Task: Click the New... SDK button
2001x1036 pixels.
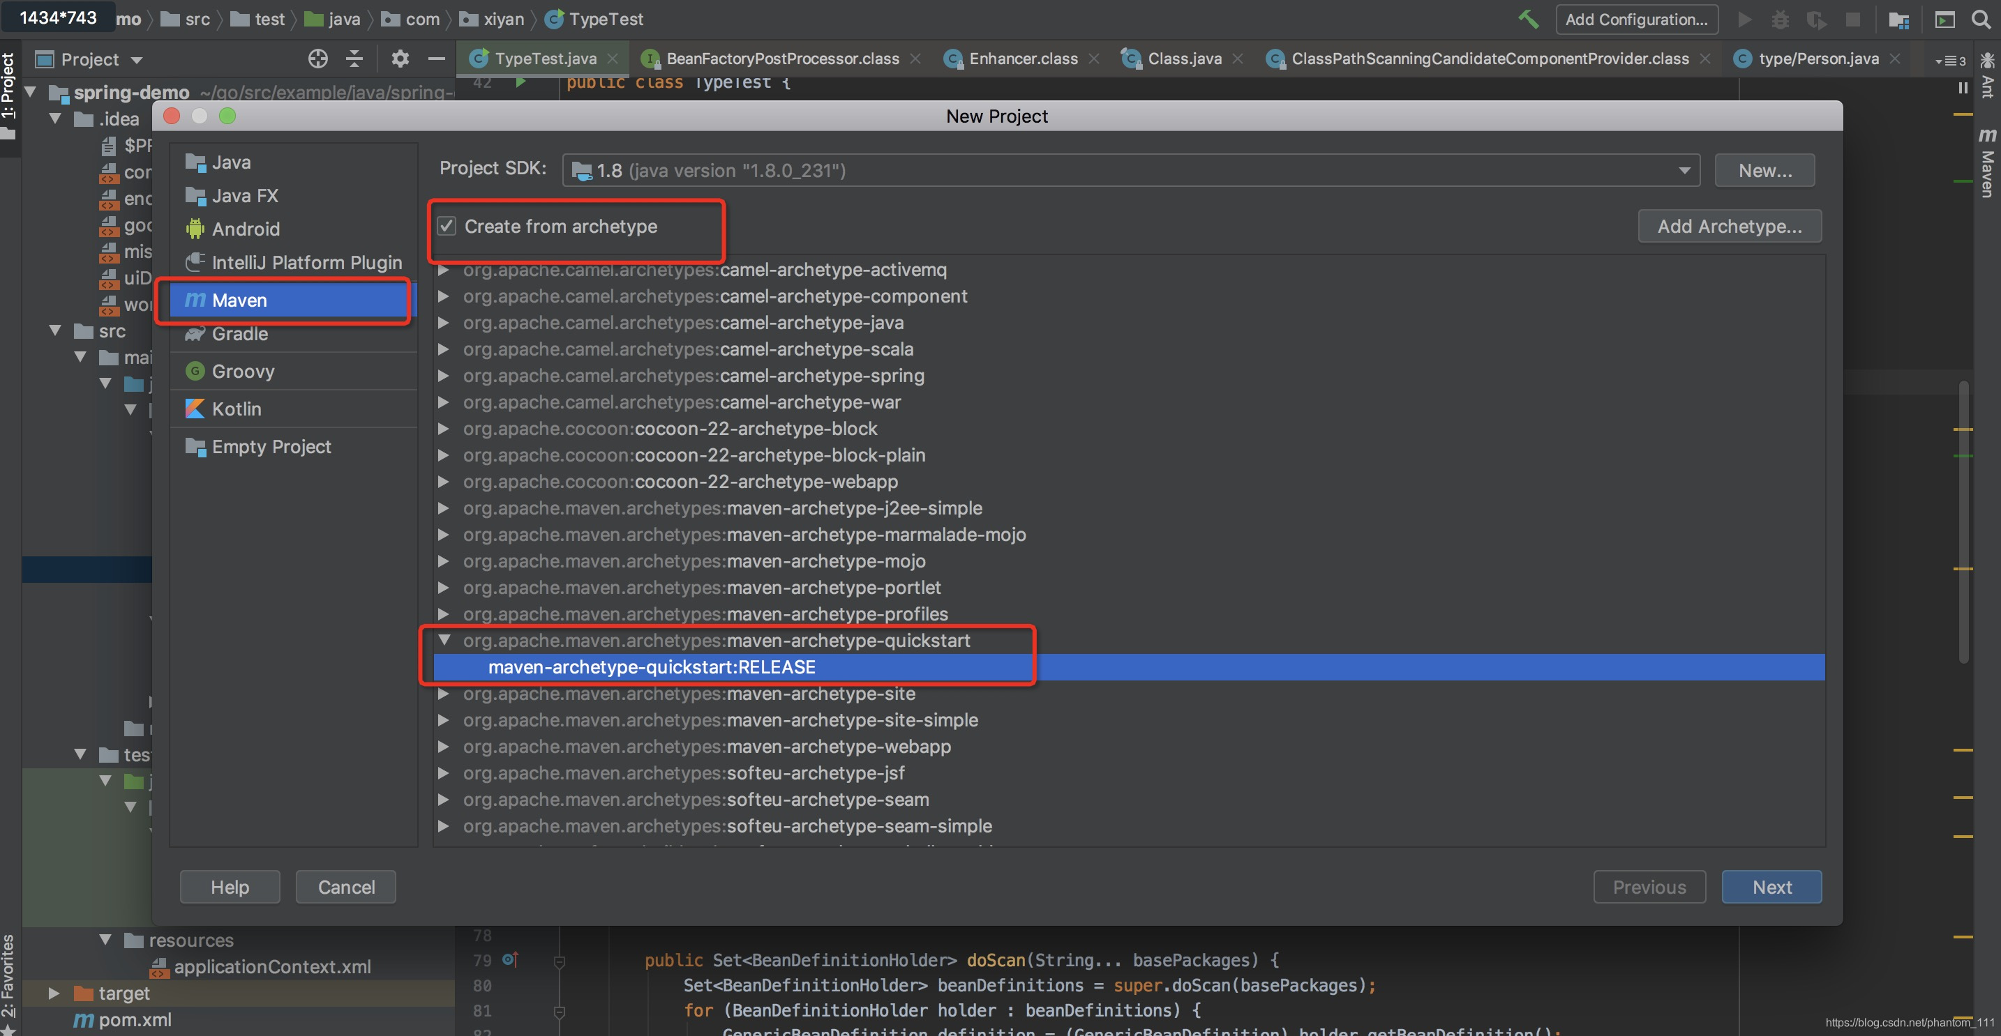Action: click(x=1765, y=170)
